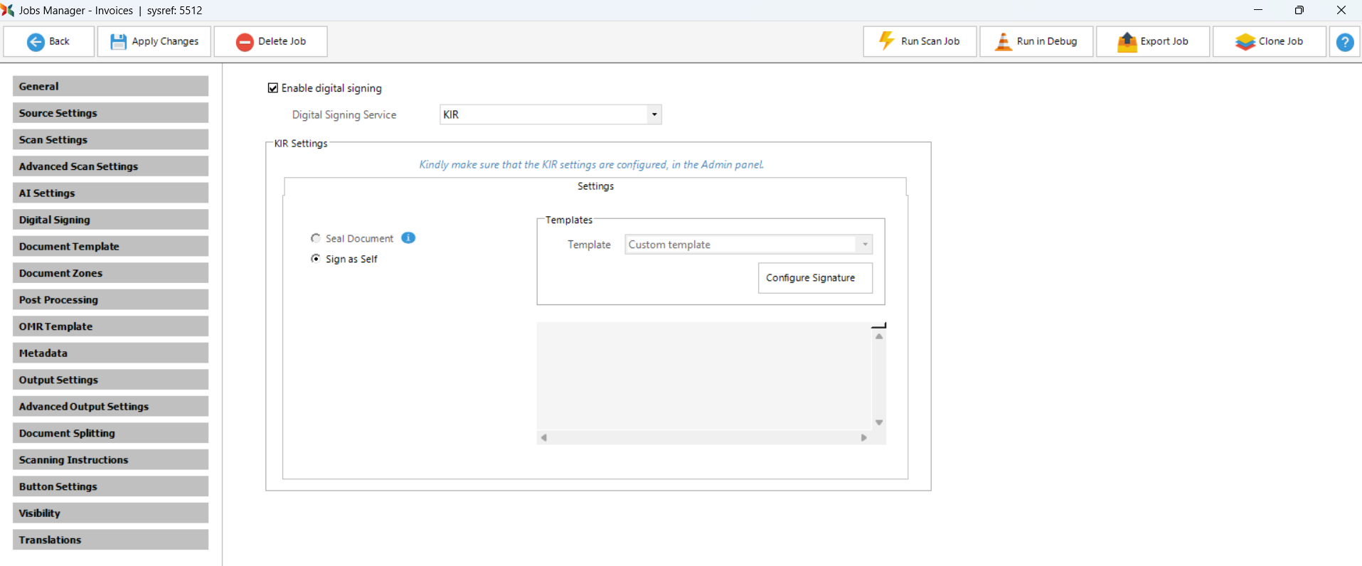This screenshot has height=566, width=1362.
Task: Uncheck Enable digital signing checkbox
Action: click(273, 88)
